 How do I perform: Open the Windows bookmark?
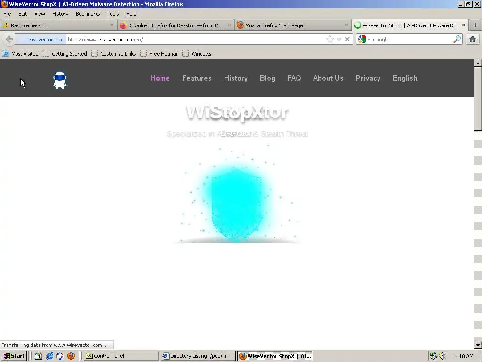(x=197, y=54)
